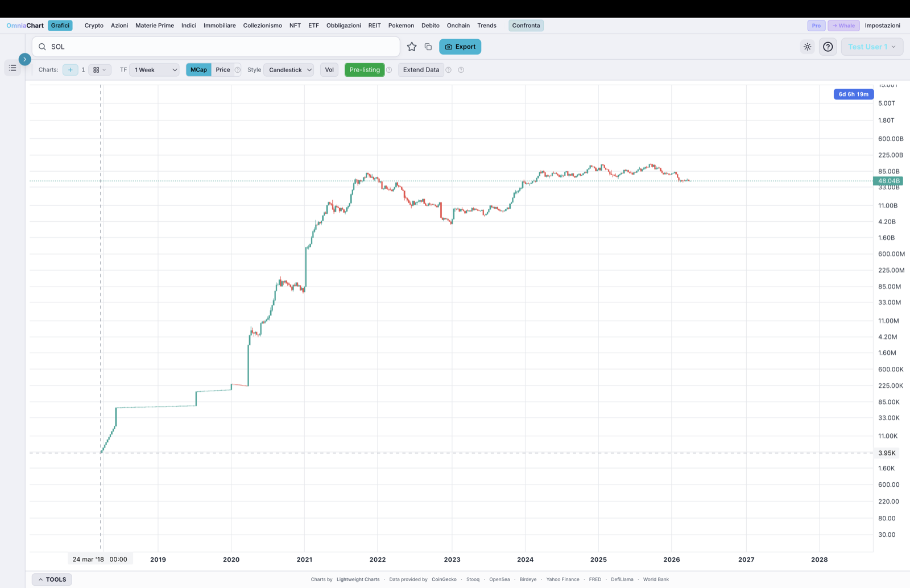Follow the Stooq link in footer
Viewport: 910px width, 588px height.
473,579
